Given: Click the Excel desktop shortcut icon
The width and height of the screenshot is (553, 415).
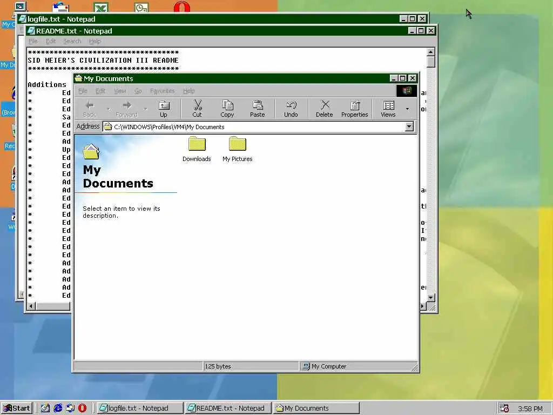Looking at the screenshot, I should coord(100,7).
